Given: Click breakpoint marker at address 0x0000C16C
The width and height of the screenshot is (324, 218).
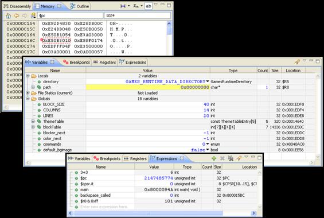Looking at the screenshot, I should 41,40.
